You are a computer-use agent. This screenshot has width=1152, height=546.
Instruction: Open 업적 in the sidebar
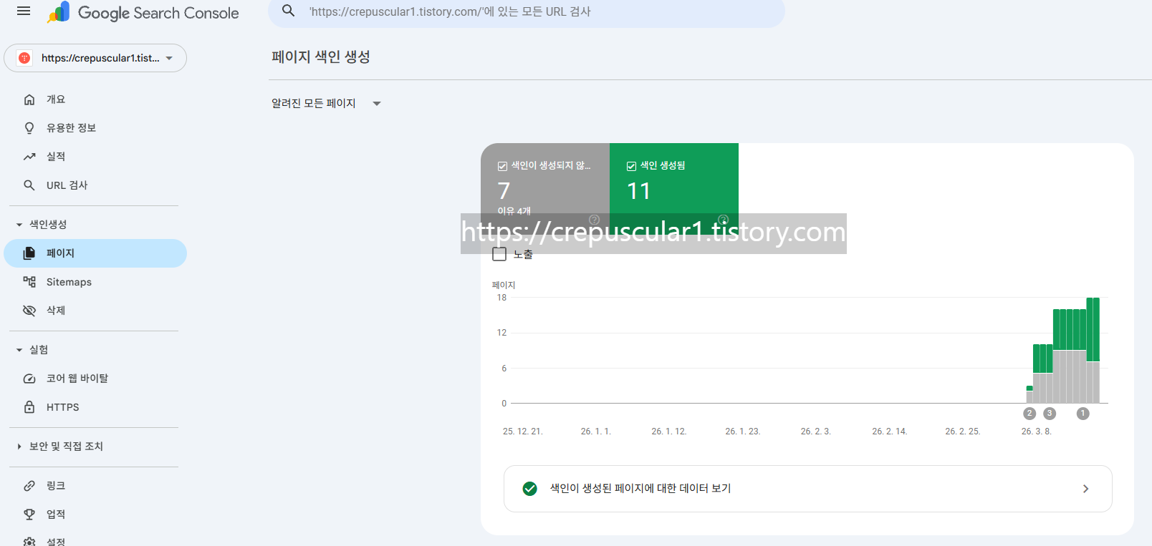point(95,515)
